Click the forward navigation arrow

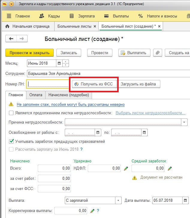tap(22, 39)
